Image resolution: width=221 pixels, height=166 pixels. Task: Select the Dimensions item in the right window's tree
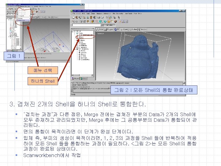pyautogui.click(x=83, y=47)
